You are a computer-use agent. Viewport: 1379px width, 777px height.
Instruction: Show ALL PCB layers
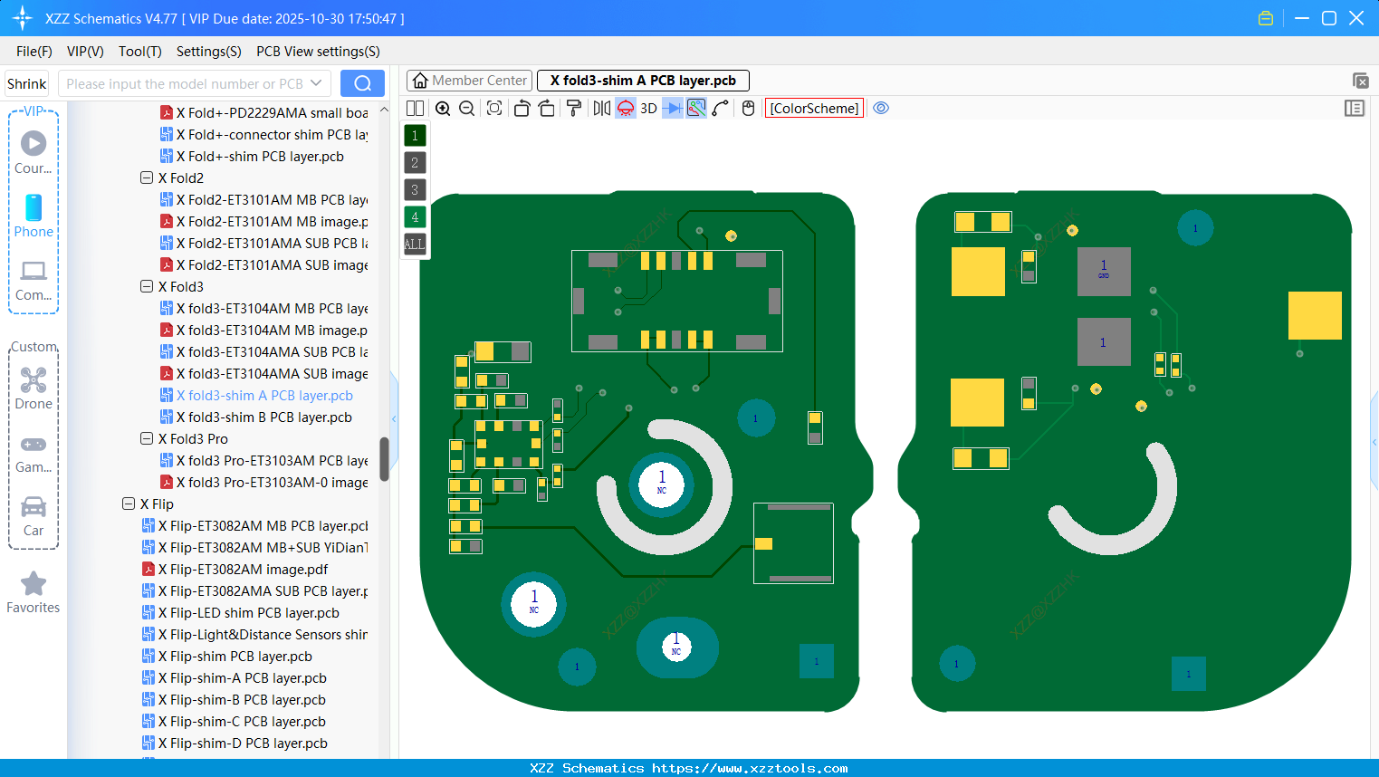[x=414, y=244]
